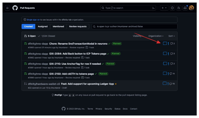
Task: Expand the Organization filter dropdown
Action: (156, 36)
